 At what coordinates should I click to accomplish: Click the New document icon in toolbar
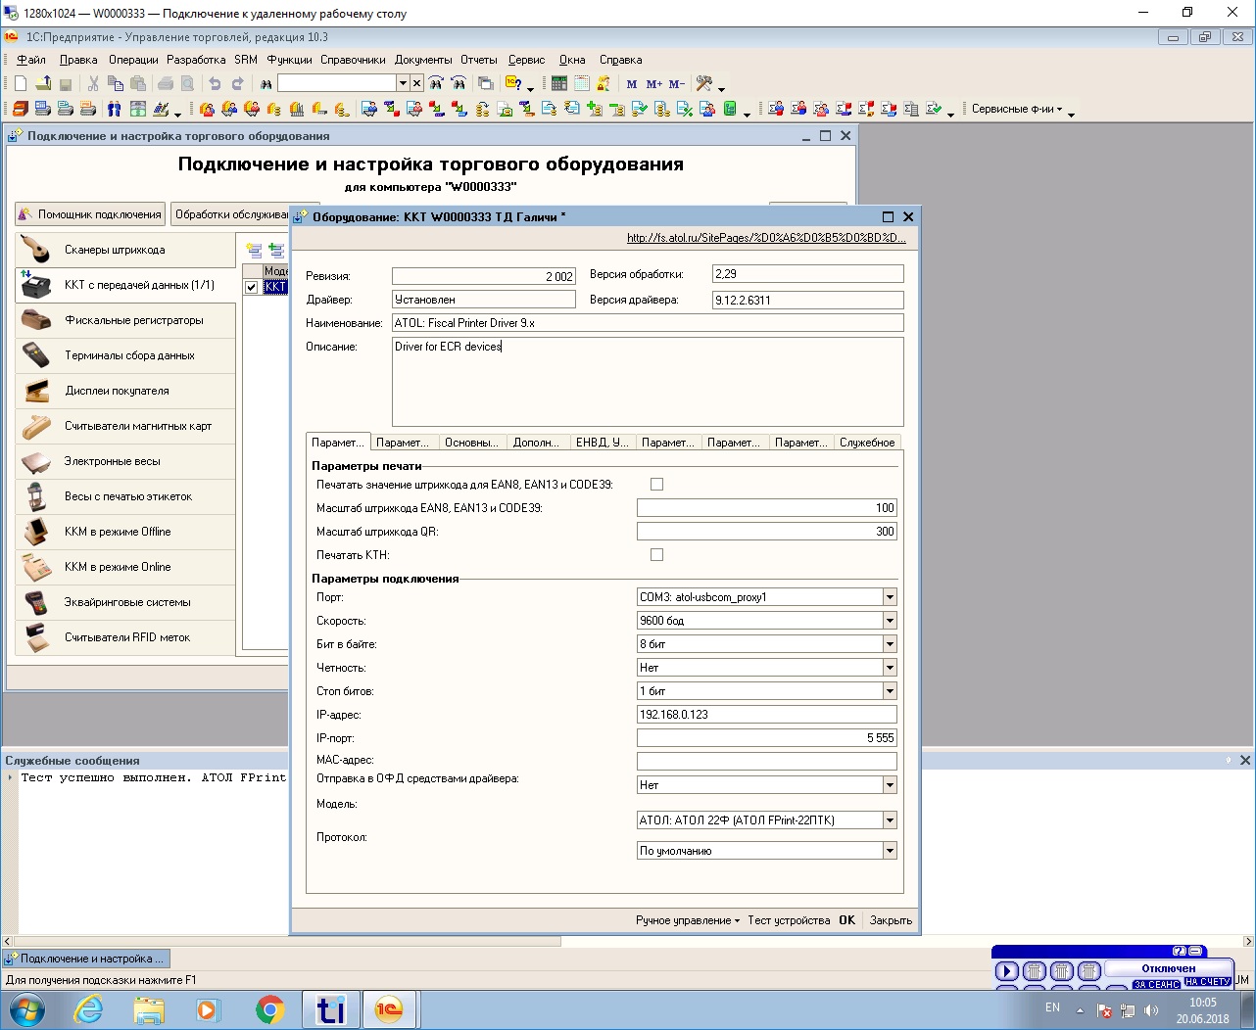pyautogui.click(x=21, y=84)
